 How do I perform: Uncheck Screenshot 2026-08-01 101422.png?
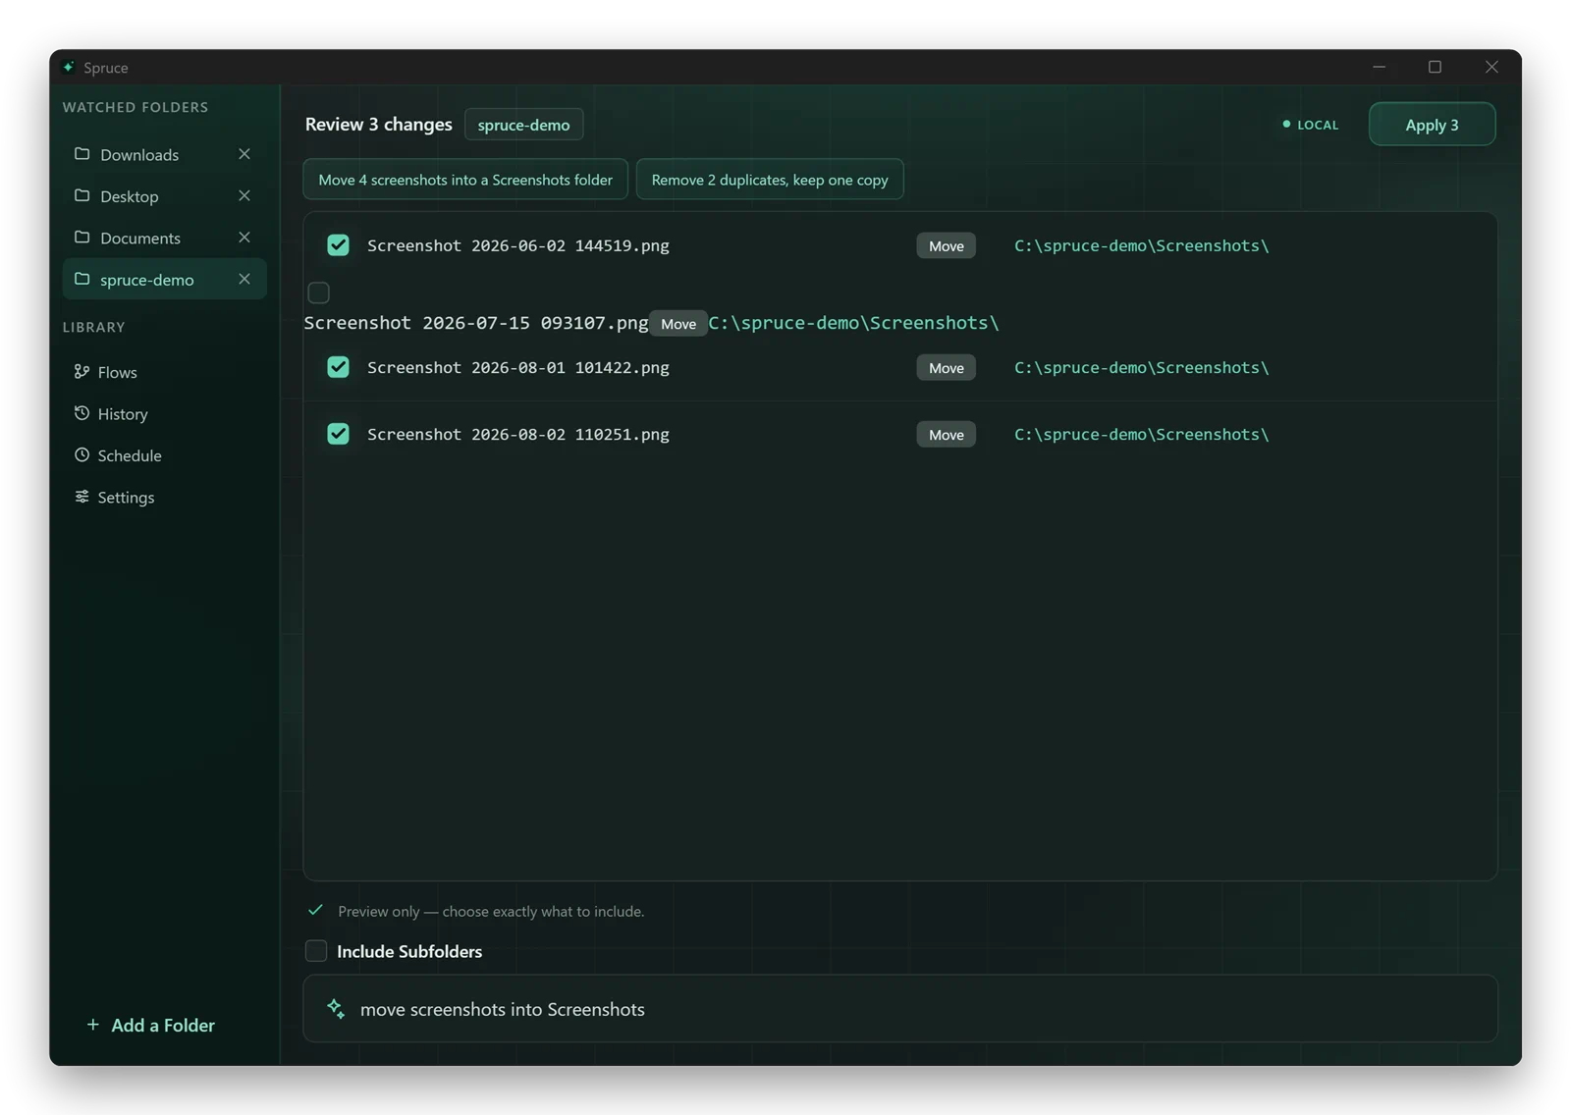click(338, 367)
